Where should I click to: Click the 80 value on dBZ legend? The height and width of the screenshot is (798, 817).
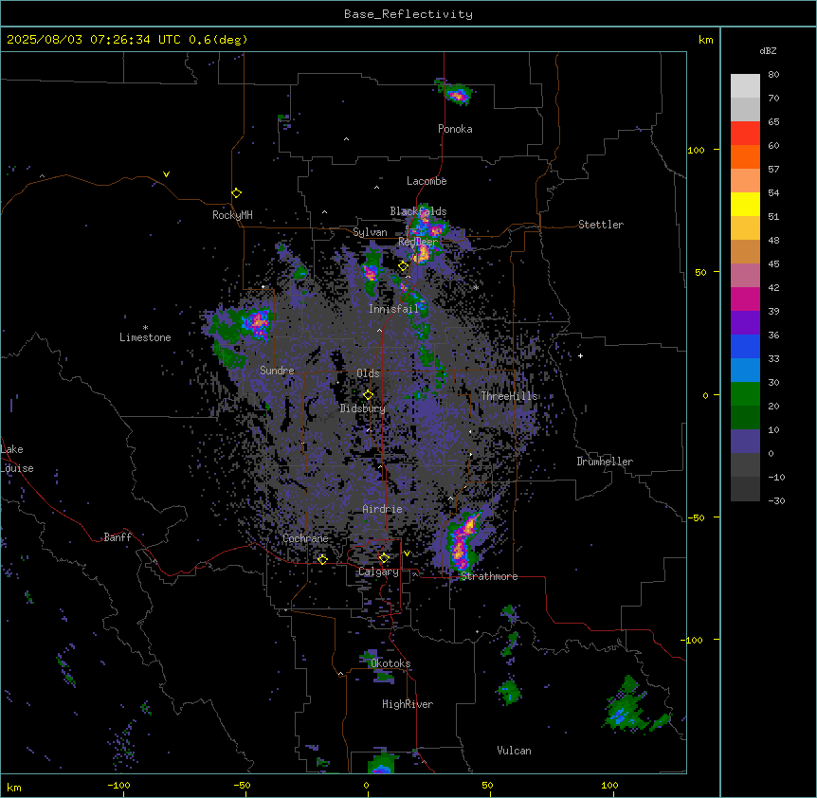coord(773,75)
